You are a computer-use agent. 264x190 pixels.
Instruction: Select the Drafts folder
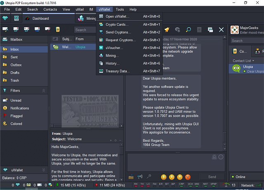[x=24, y=73]
